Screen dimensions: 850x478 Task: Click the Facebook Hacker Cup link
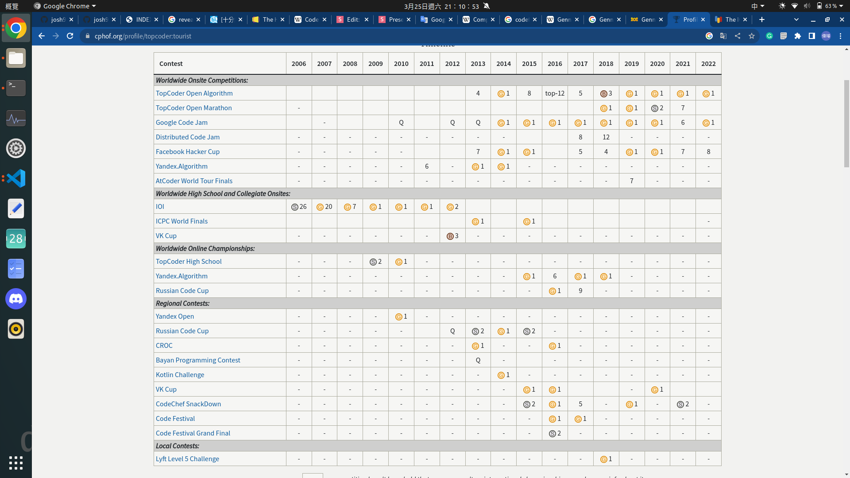(x=188, y=151)
